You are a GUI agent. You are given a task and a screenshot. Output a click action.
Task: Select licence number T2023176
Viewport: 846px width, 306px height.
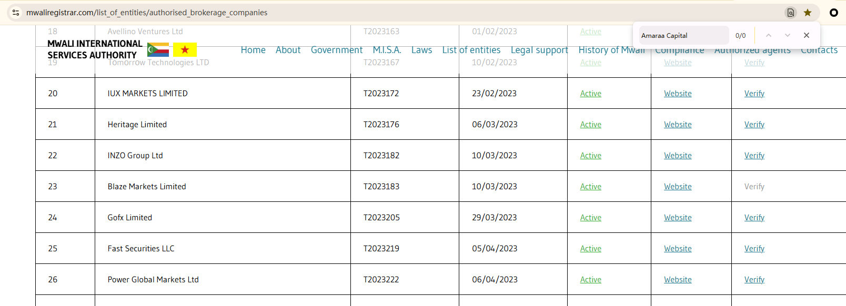click(381, 125)
